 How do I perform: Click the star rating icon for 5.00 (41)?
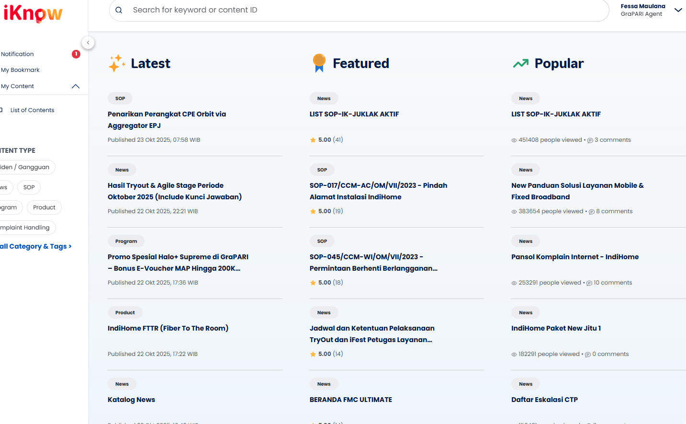tap(313, 140)
